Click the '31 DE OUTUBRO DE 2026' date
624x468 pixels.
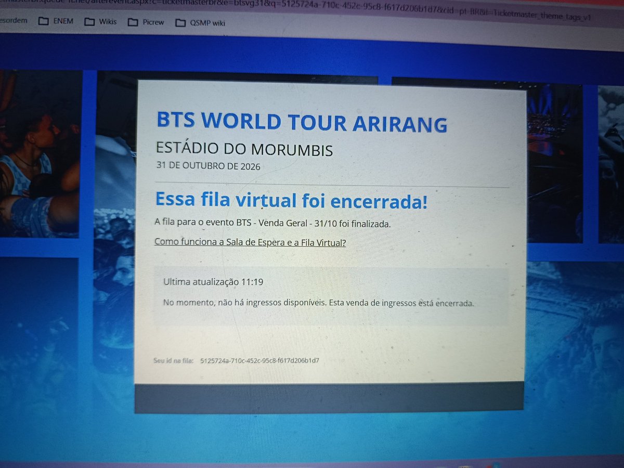click(208, 167)
